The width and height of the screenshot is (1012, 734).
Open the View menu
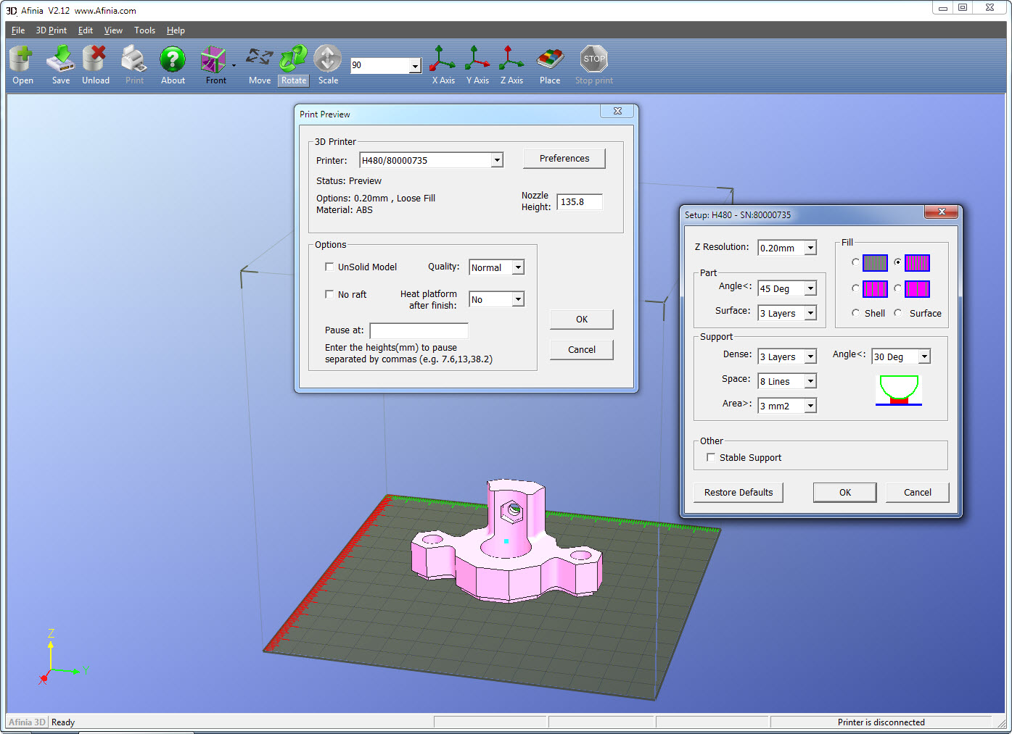pyautogui.click(x=113, y=30)
